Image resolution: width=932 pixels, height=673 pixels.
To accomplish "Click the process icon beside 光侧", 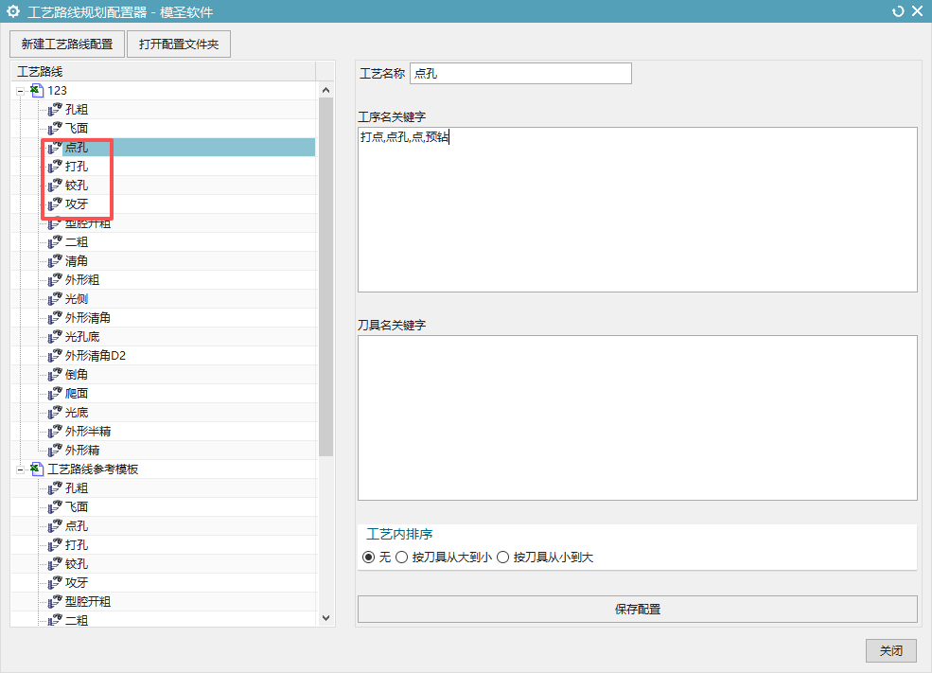I will click(55, 299).
